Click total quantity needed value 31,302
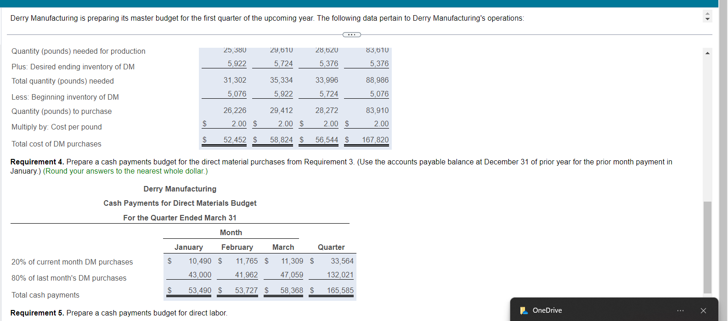This screenshot has width=728, height=321. (235, 80)
